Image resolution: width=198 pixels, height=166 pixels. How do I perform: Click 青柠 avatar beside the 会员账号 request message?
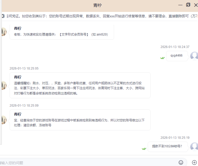coord(3,32)
